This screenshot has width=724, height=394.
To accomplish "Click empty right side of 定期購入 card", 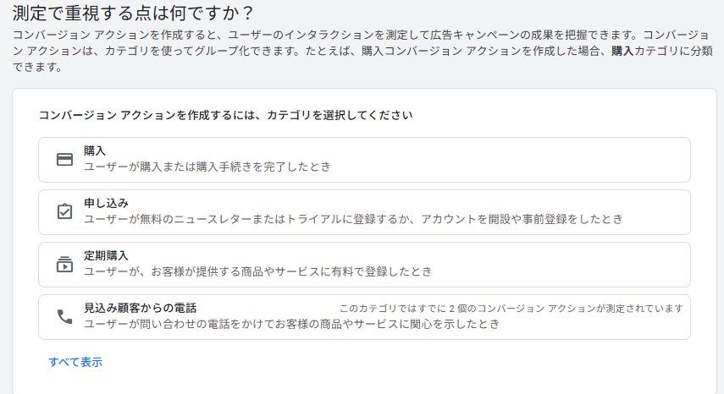I will point(576,265).
